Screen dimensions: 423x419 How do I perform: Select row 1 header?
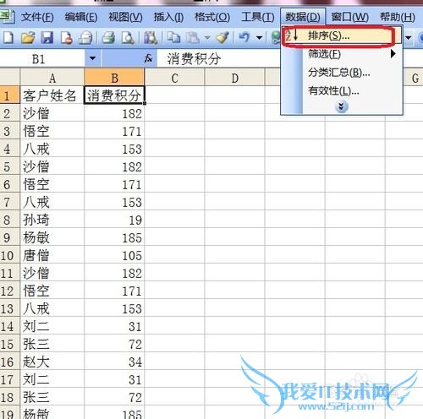point(10,95)
